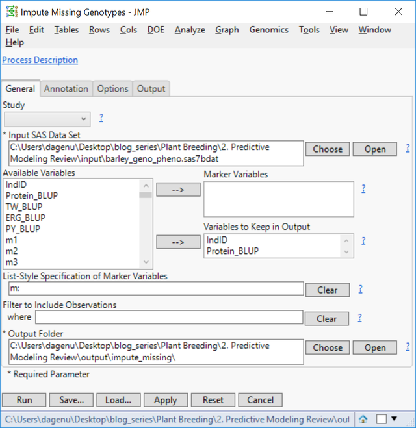Click the empty Marker Variables list box
Image resolution: width=416 pixels, height=428 pixels.
279,199
